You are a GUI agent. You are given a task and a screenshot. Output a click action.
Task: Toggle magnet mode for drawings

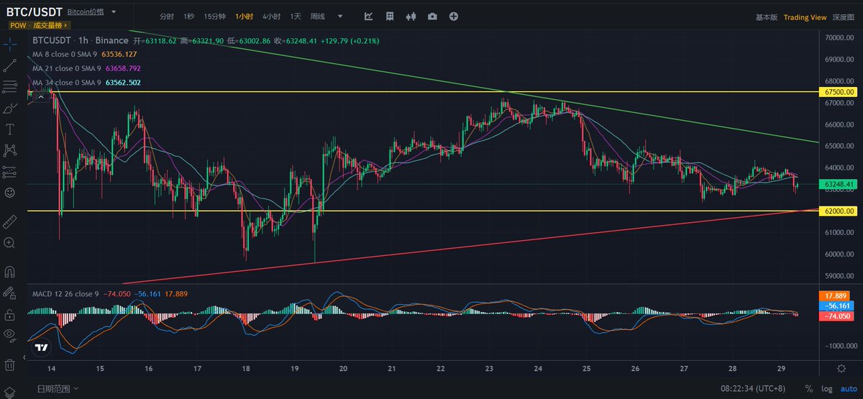point(10,272)
